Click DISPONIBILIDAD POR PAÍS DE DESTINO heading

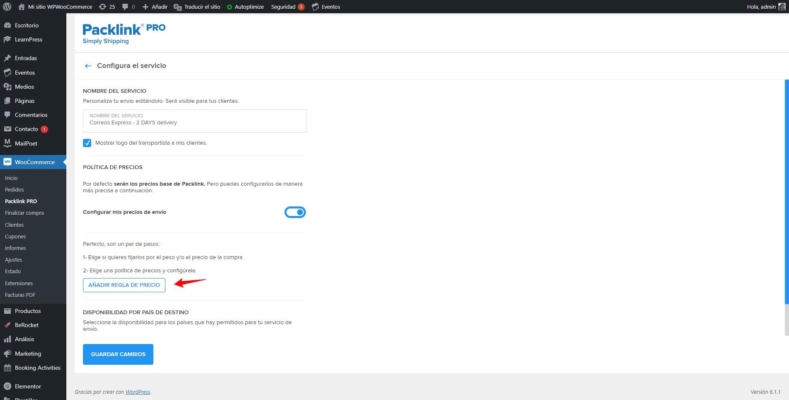(136, 313)
